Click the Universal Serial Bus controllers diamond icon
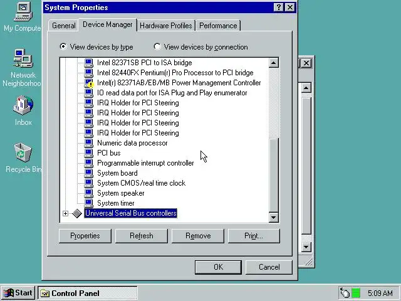 pos(77,213)
